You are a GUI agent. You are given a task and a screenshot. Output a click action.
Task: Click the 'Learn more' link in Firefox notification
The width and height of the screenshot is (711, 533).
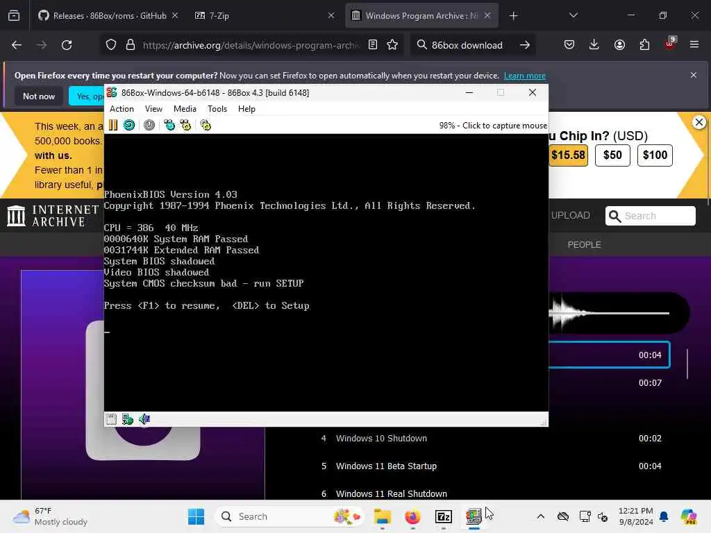click(x=525, y=76)
